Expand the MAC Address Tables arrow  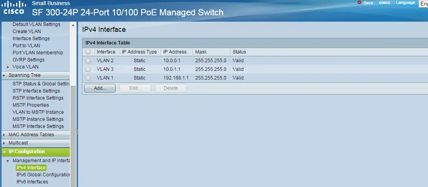point(4,135)
